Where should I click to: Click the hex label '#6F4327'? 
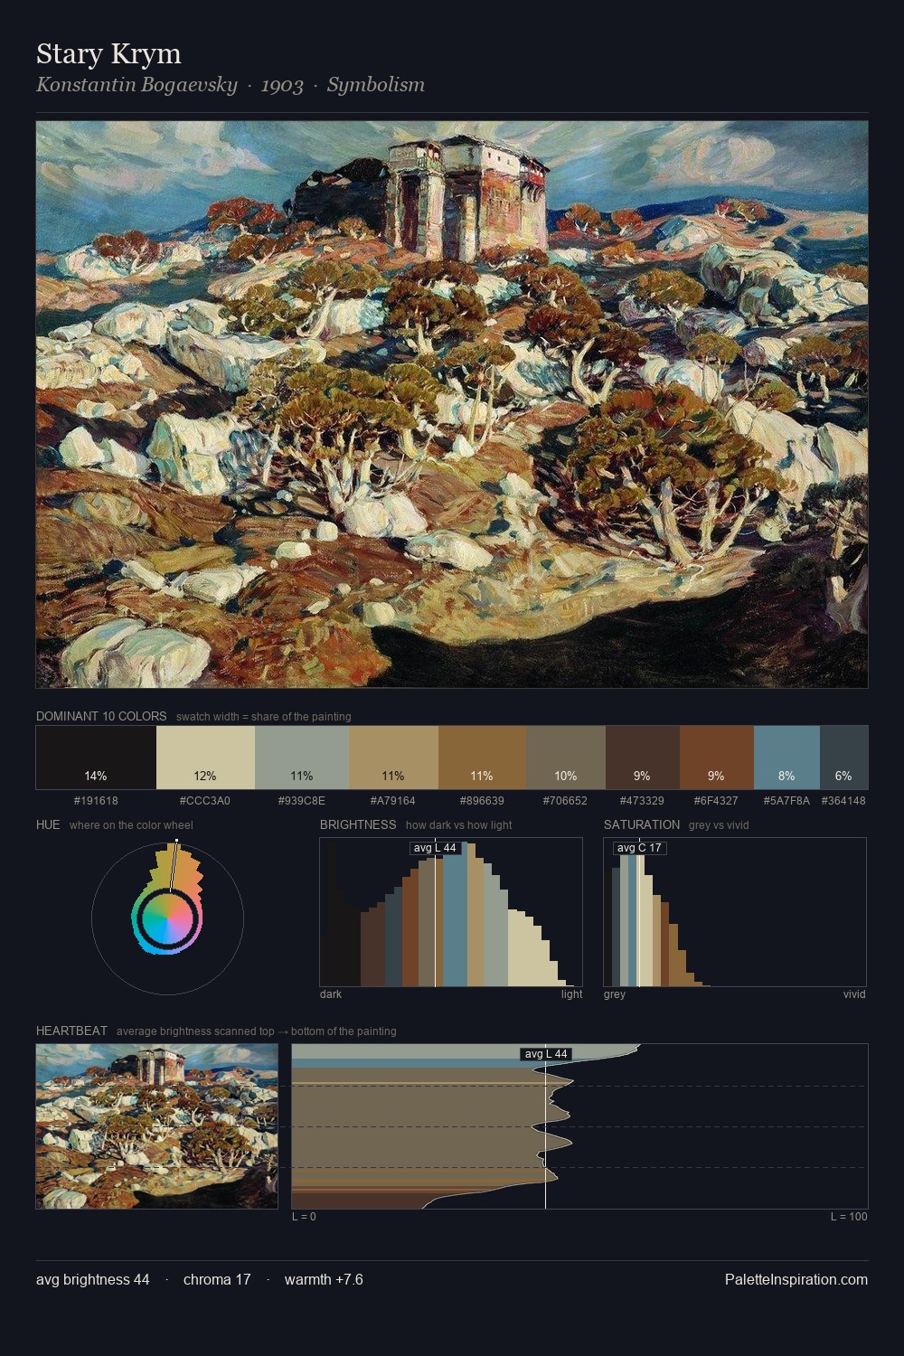click(x=717, y=800)
